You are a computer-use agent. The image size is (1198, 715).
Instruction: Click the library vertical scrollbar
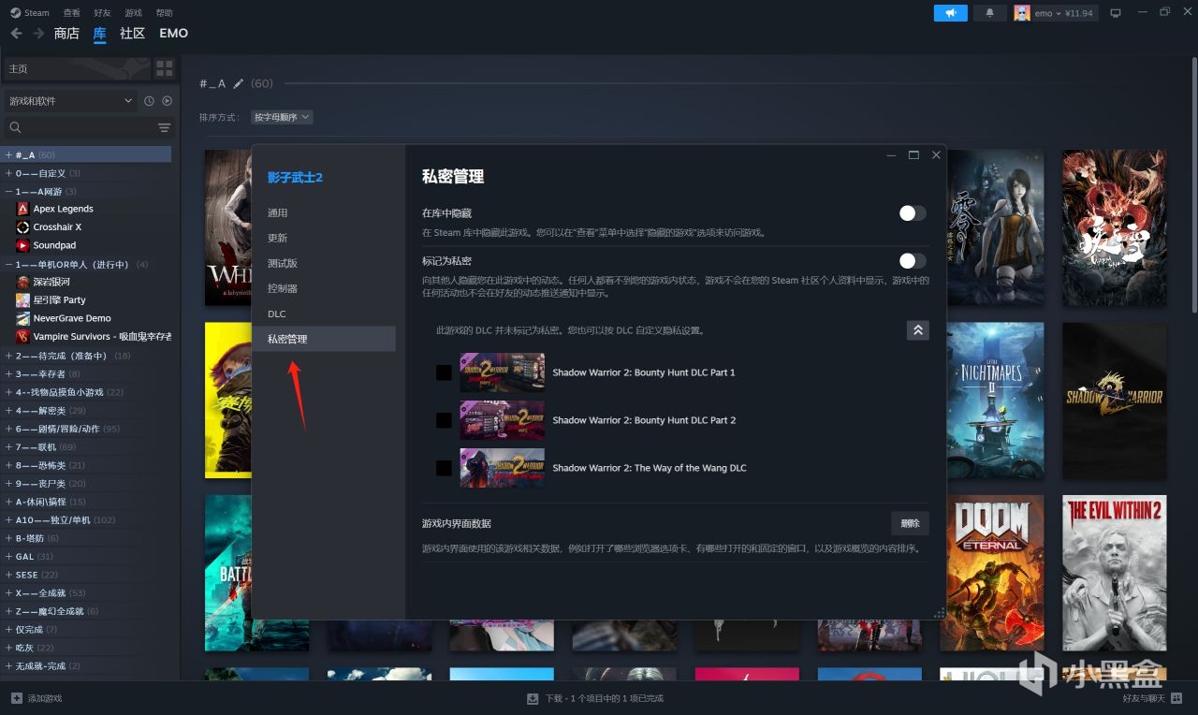1192,187
